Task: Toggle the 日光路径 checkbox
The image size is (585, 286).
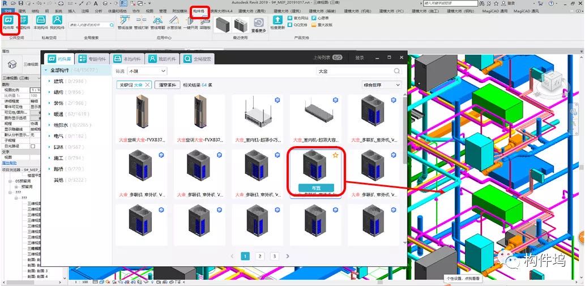Action: [x=33, y=146]
